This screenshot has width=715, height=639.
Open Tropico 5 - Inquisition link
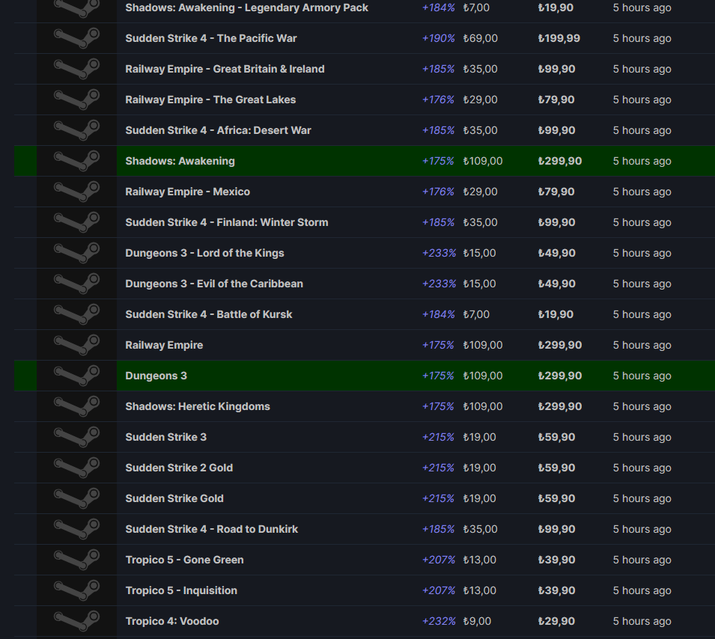click(181, 590)
